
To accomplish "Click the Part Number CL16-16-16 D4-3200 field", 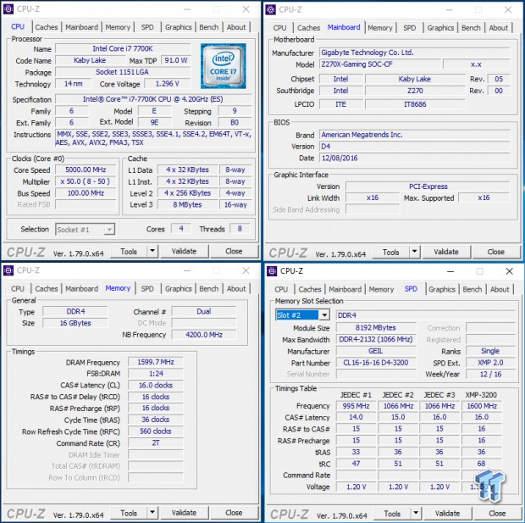I will point(376,363).
